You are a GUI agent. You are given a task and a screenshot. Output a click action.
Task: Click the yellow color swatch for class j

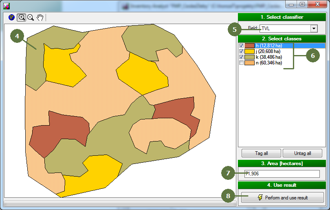[x=249, y=51]
